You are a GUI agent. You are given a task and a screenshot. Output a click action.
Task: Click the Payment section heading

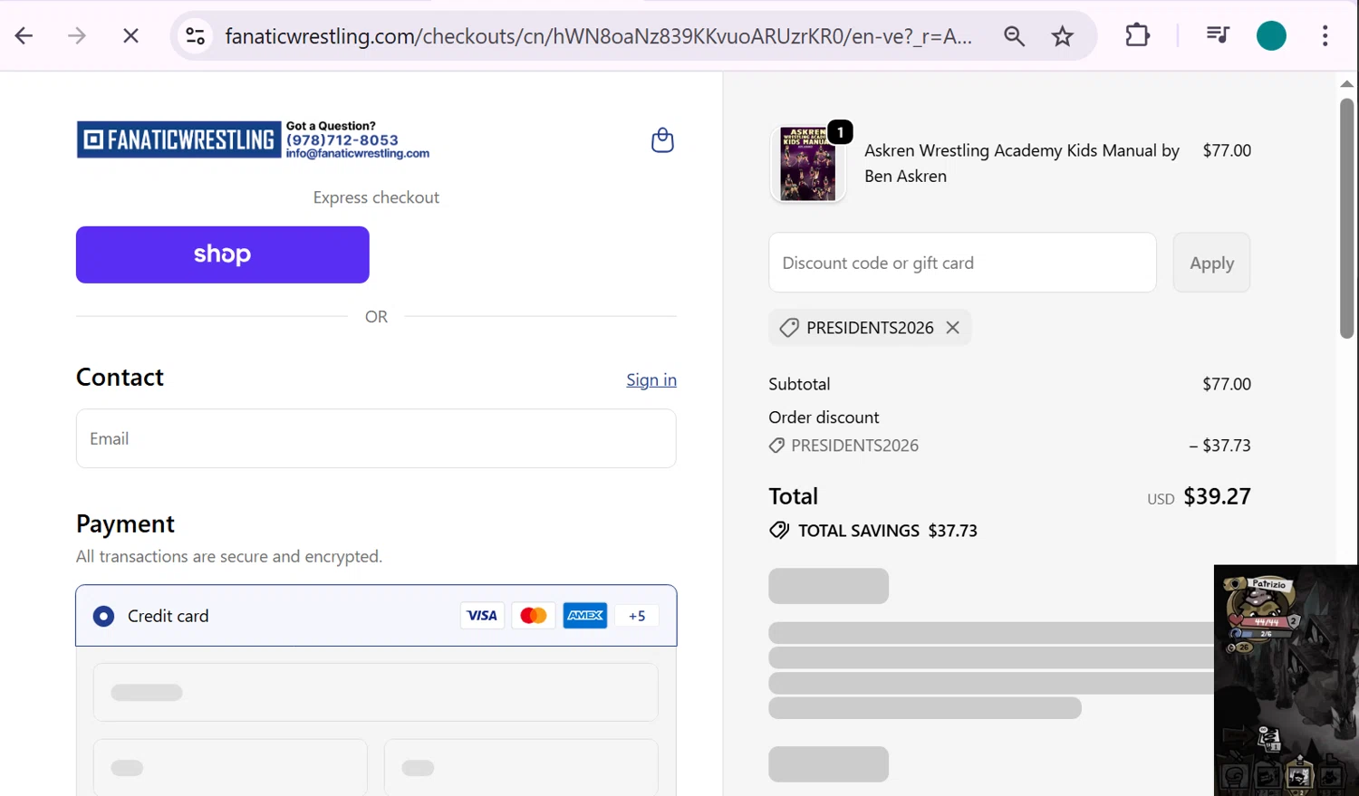pyautogui.click(x=125, y=524)
